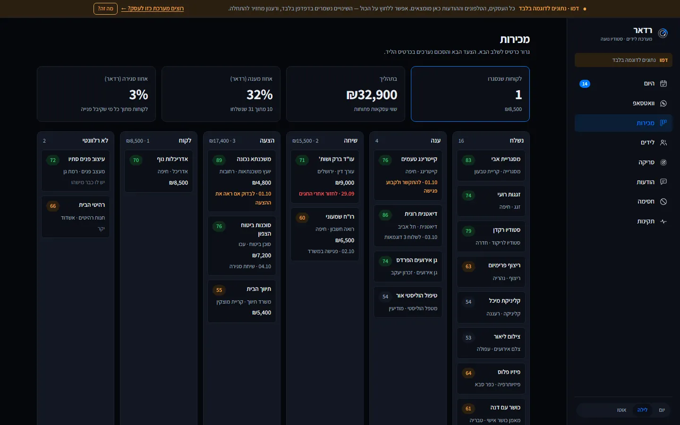Open the תיווך הבית lead card
680x425 pixels.
click(x=242, y=302)
